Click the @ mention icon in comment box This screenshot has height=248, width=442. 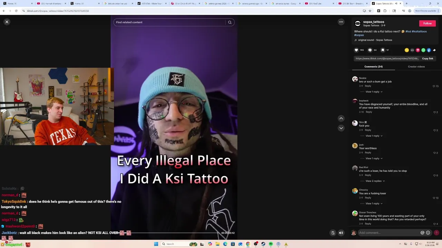422,233
